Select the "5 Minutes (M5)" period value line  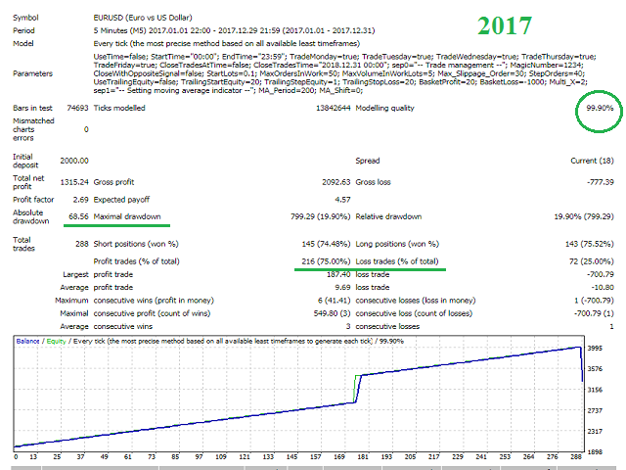234,30
